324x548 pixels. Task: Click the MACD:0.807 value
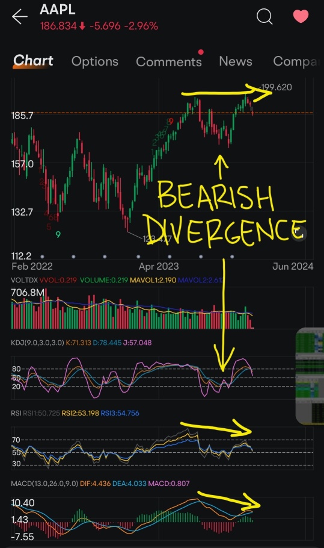pyautogui.click(x=169, y=484)
